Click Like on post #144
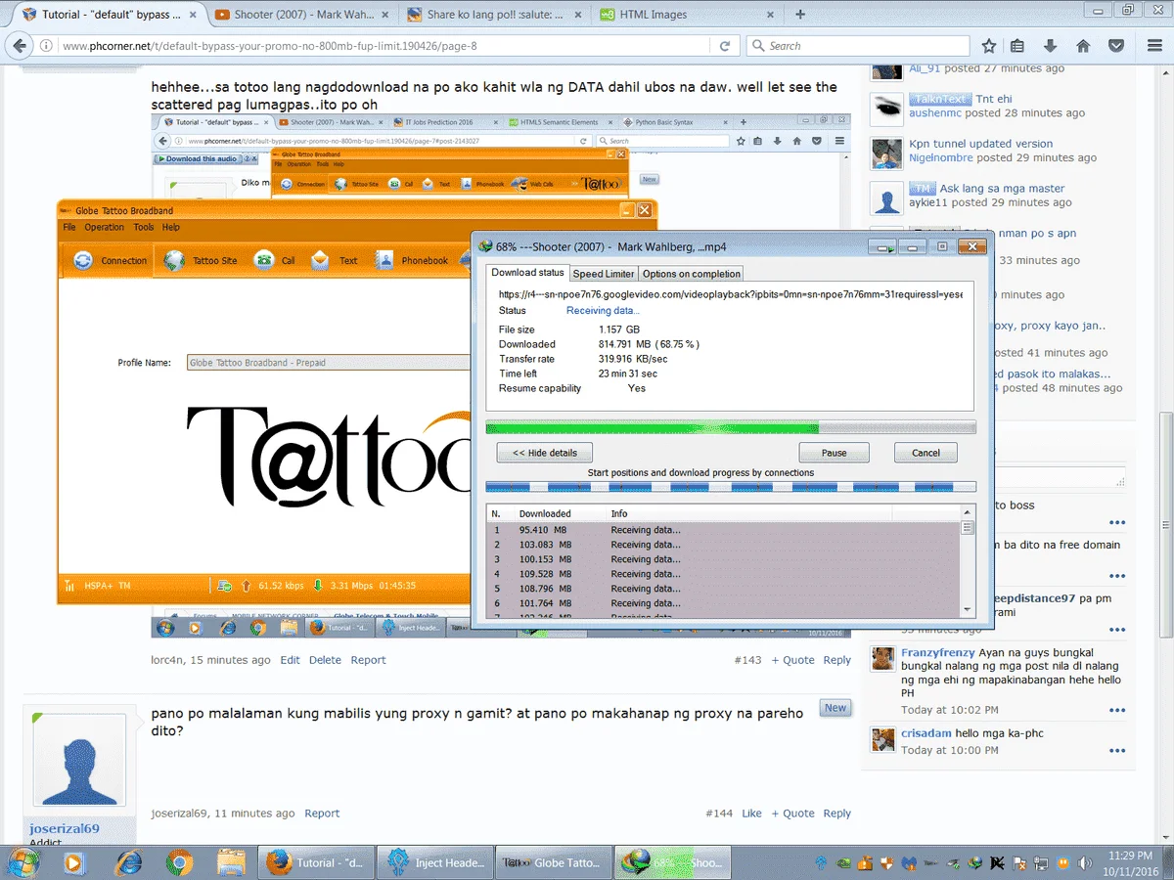Viewport: 1174px width, 880px height. [x=751, y=814]
